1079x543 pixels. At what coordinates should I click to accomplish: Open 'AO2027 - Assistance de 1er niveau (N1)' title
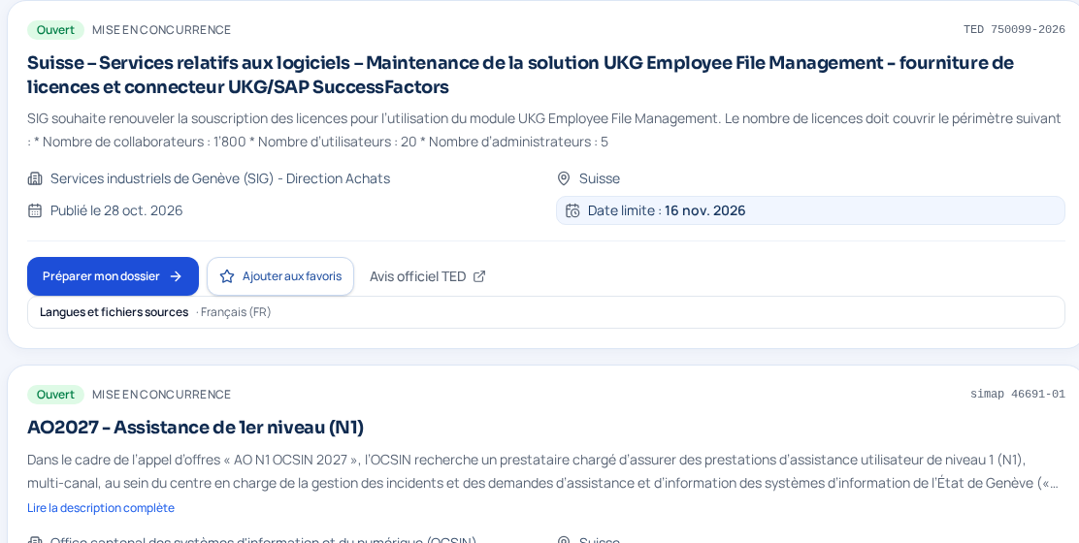195,428
